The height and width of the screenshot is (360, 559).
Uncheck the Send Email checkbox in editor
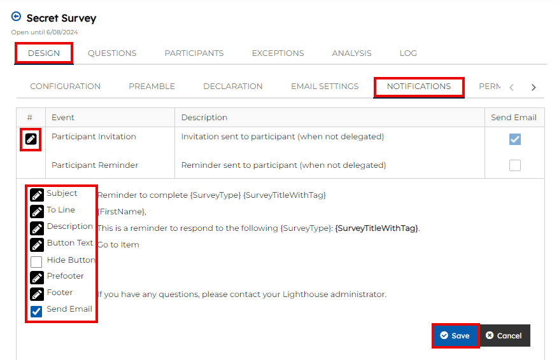tap(37, 311)
